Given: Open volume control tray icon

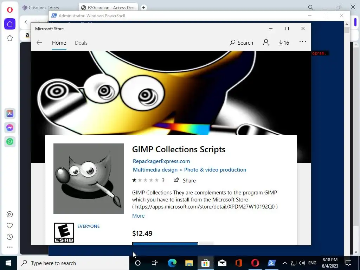Looking at the screenshot, I should coord(302,263).
